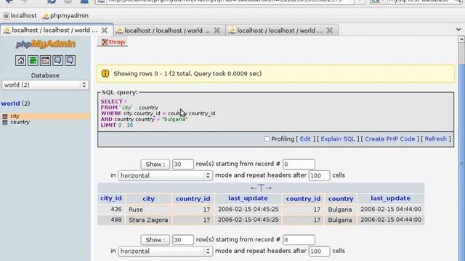
Task: Close the second localhost / world tab
Action: (x=217, y=30)
